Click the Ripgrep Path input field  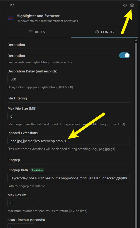click(x=69, y=178)
